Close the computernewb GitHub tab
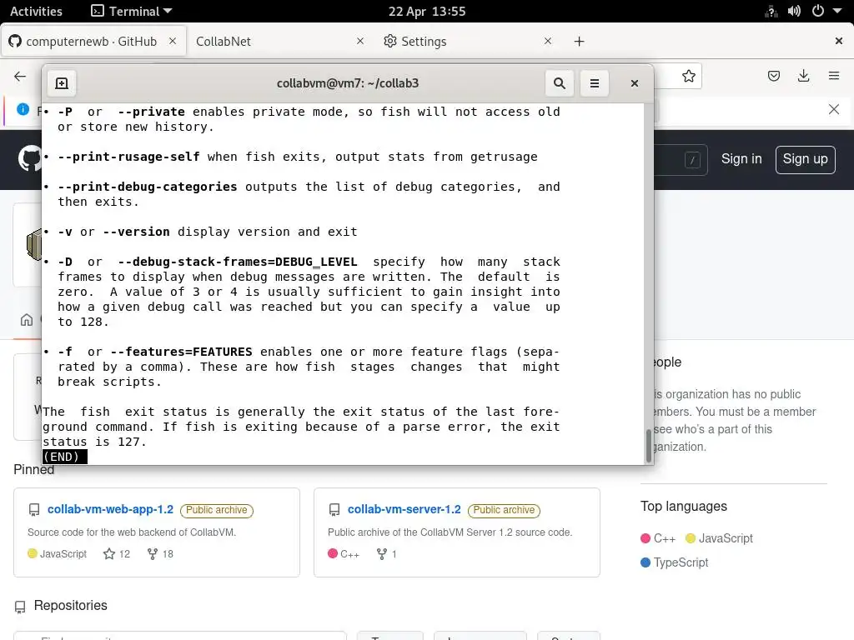 coord(173,41)
